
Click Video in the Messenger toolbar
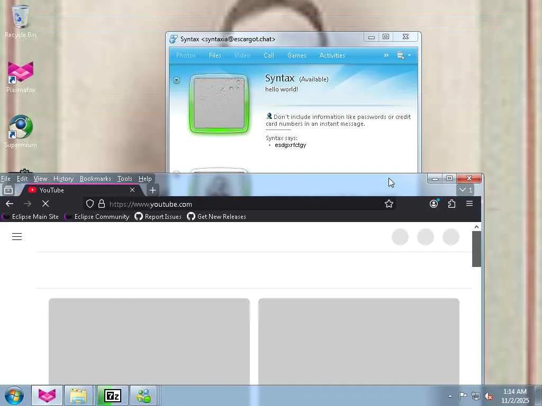241,55
